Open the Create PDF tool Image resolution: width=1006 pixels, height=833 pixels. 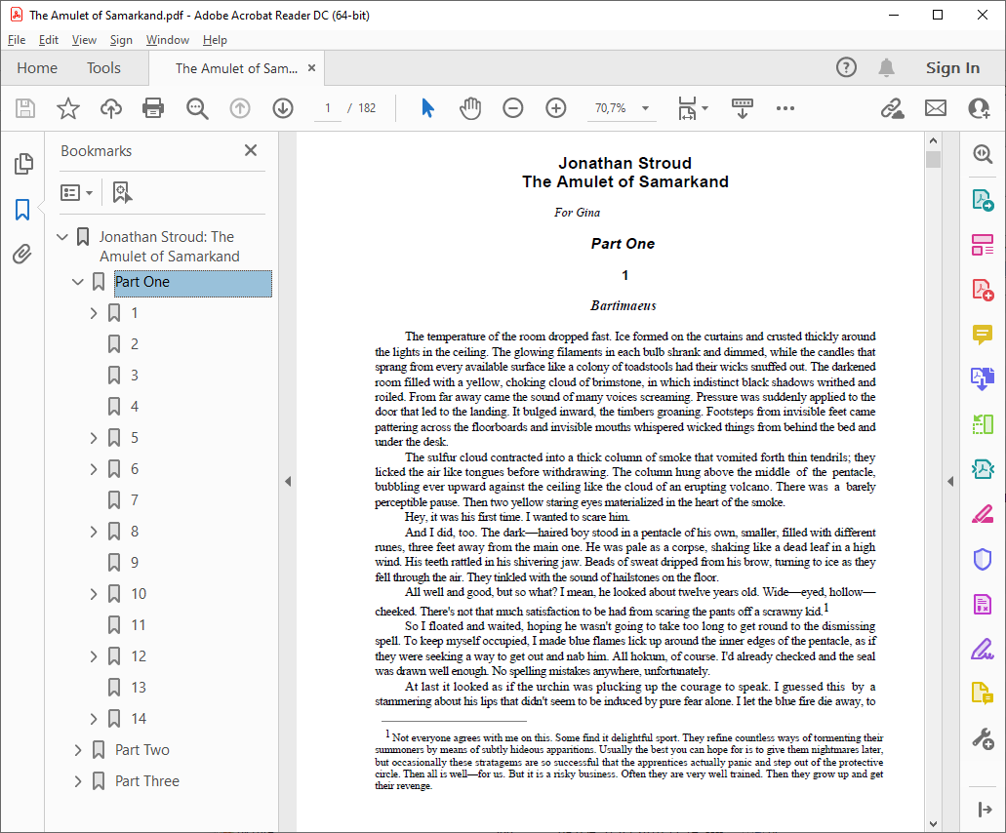[x=983, y=290]
